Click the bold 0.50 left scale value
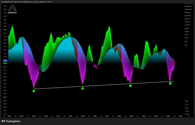The width and height of the screenshot is (195, 125). pyautogui.click(x=5, y=30)
